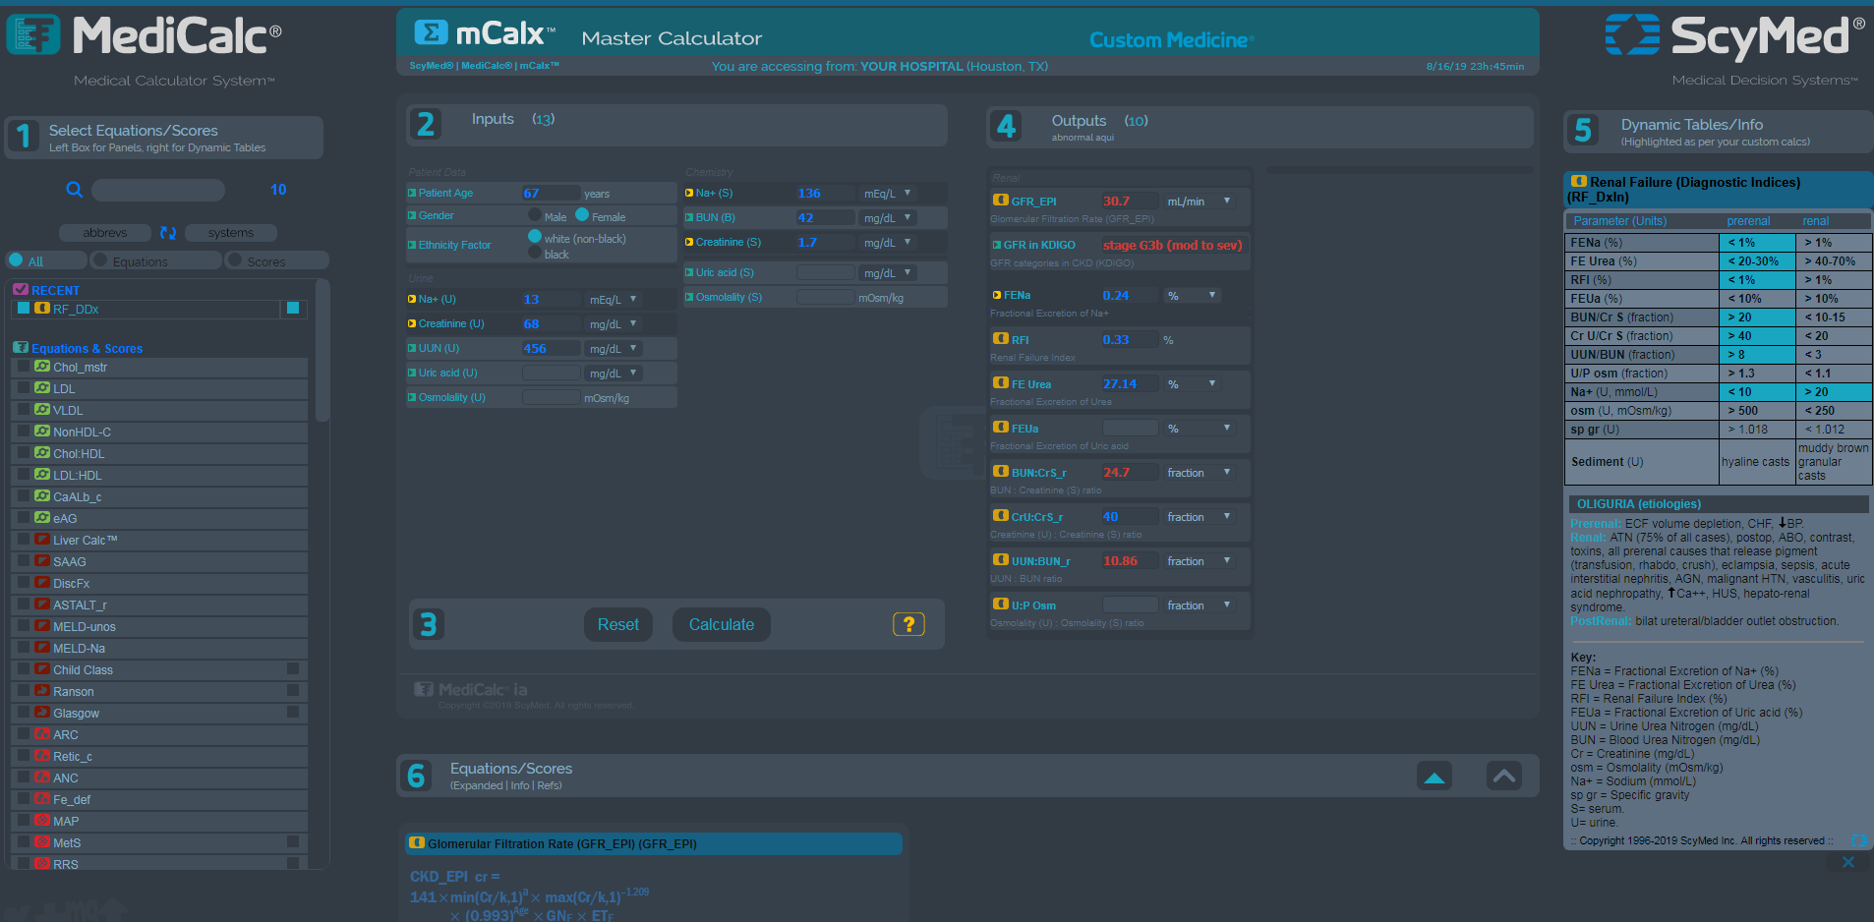The height and width of the screenshot is (922, 1874).
Task: Click the BUN:CrS_r output kidney icon
Action: pyautogui.click(x=1000, y=472)
